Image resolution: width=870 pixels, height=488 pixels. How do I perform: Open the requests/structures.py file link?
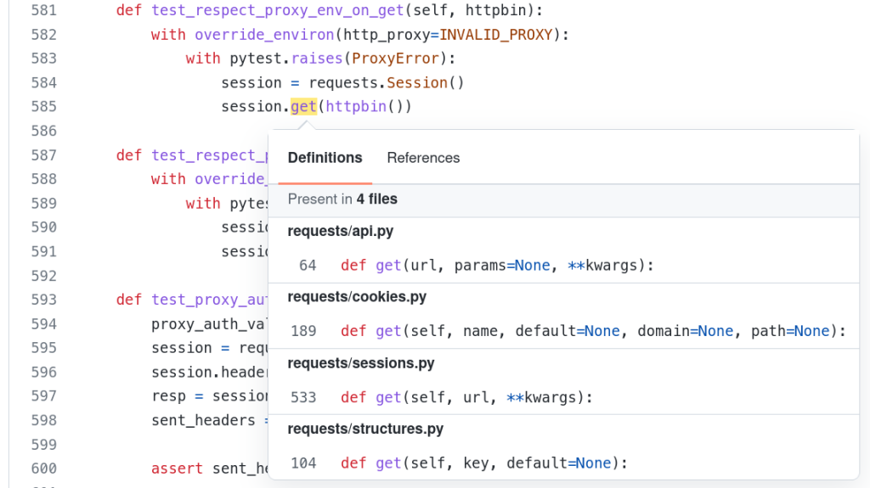[x=365, y=429]
